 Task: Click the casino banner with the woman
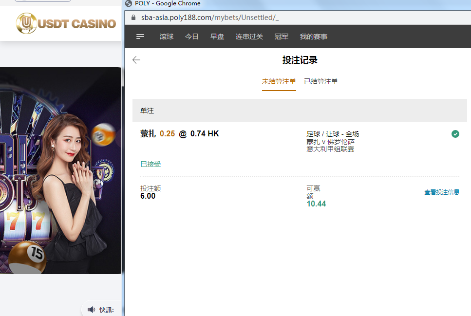pyautogui.click(x=60, y=170)
